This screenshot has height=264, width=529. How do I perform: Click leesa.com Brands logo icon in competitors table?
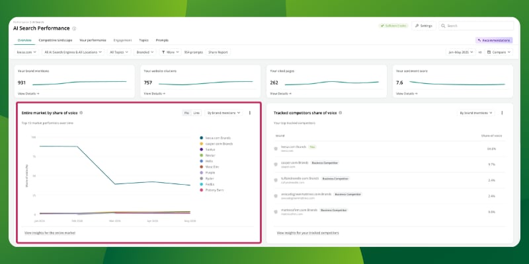(276, 148)
